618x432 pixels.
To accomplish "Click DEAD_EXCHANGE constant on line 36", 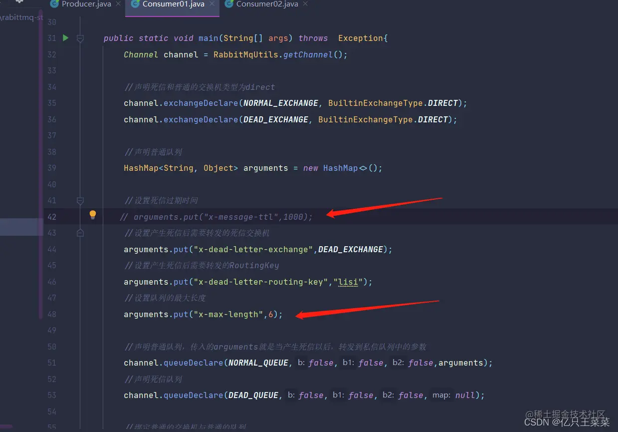I will 276,119.
